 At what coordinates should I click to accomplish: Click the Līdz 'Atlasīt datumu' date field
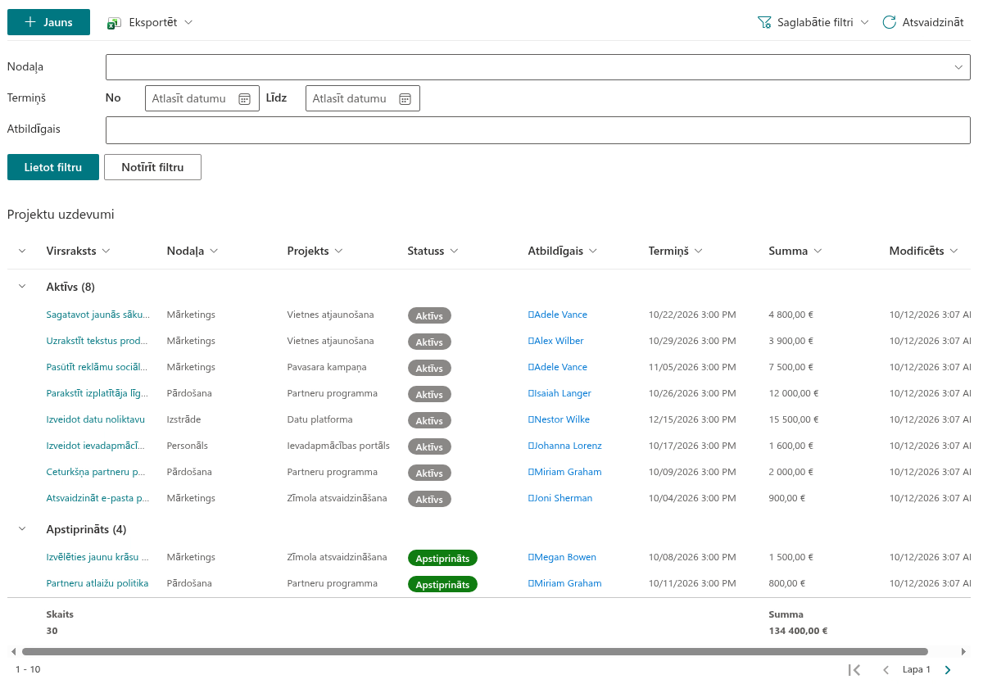(363, 98)
